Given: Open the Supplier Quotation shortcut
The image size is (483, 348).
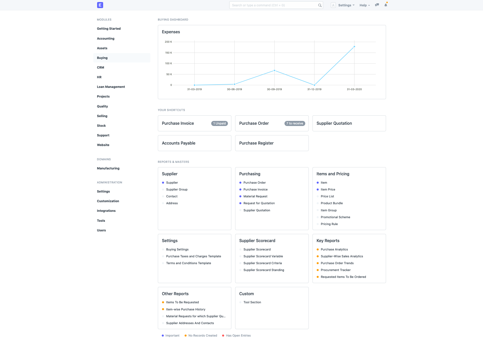Looking at the screenshot, I should (334, 123).
